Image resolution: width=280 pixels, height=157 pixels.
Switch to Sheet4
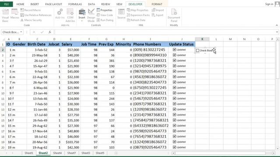[x=57, y=153]
